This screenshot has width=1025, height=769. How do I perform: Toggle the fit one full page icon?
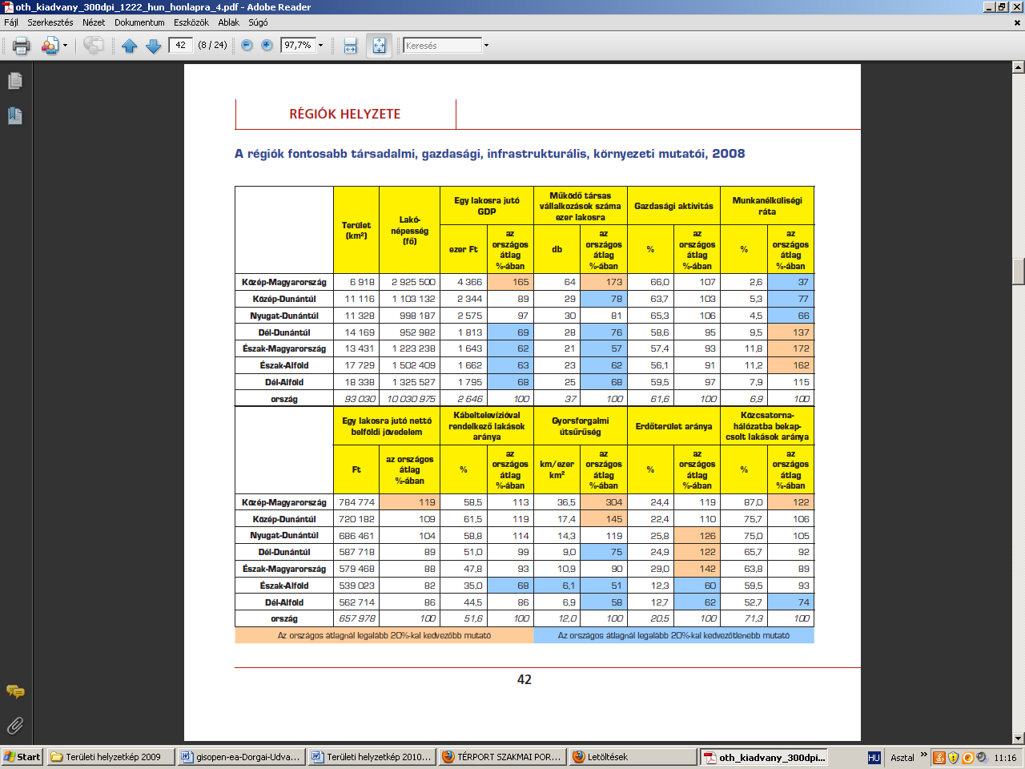pyautogui.click(x=379, y=46)
